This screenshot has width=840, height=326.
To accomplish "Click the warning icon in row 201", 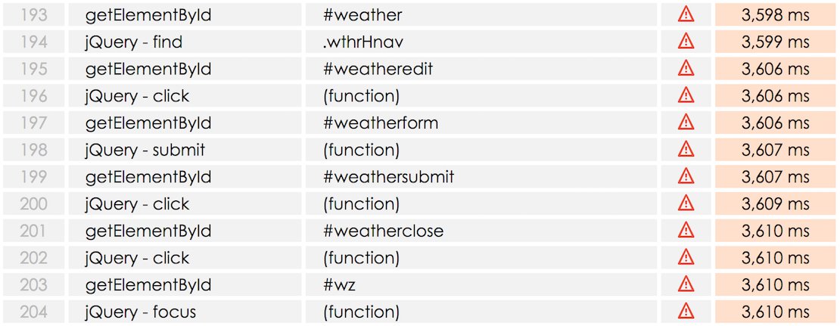I will pos(686,231).
